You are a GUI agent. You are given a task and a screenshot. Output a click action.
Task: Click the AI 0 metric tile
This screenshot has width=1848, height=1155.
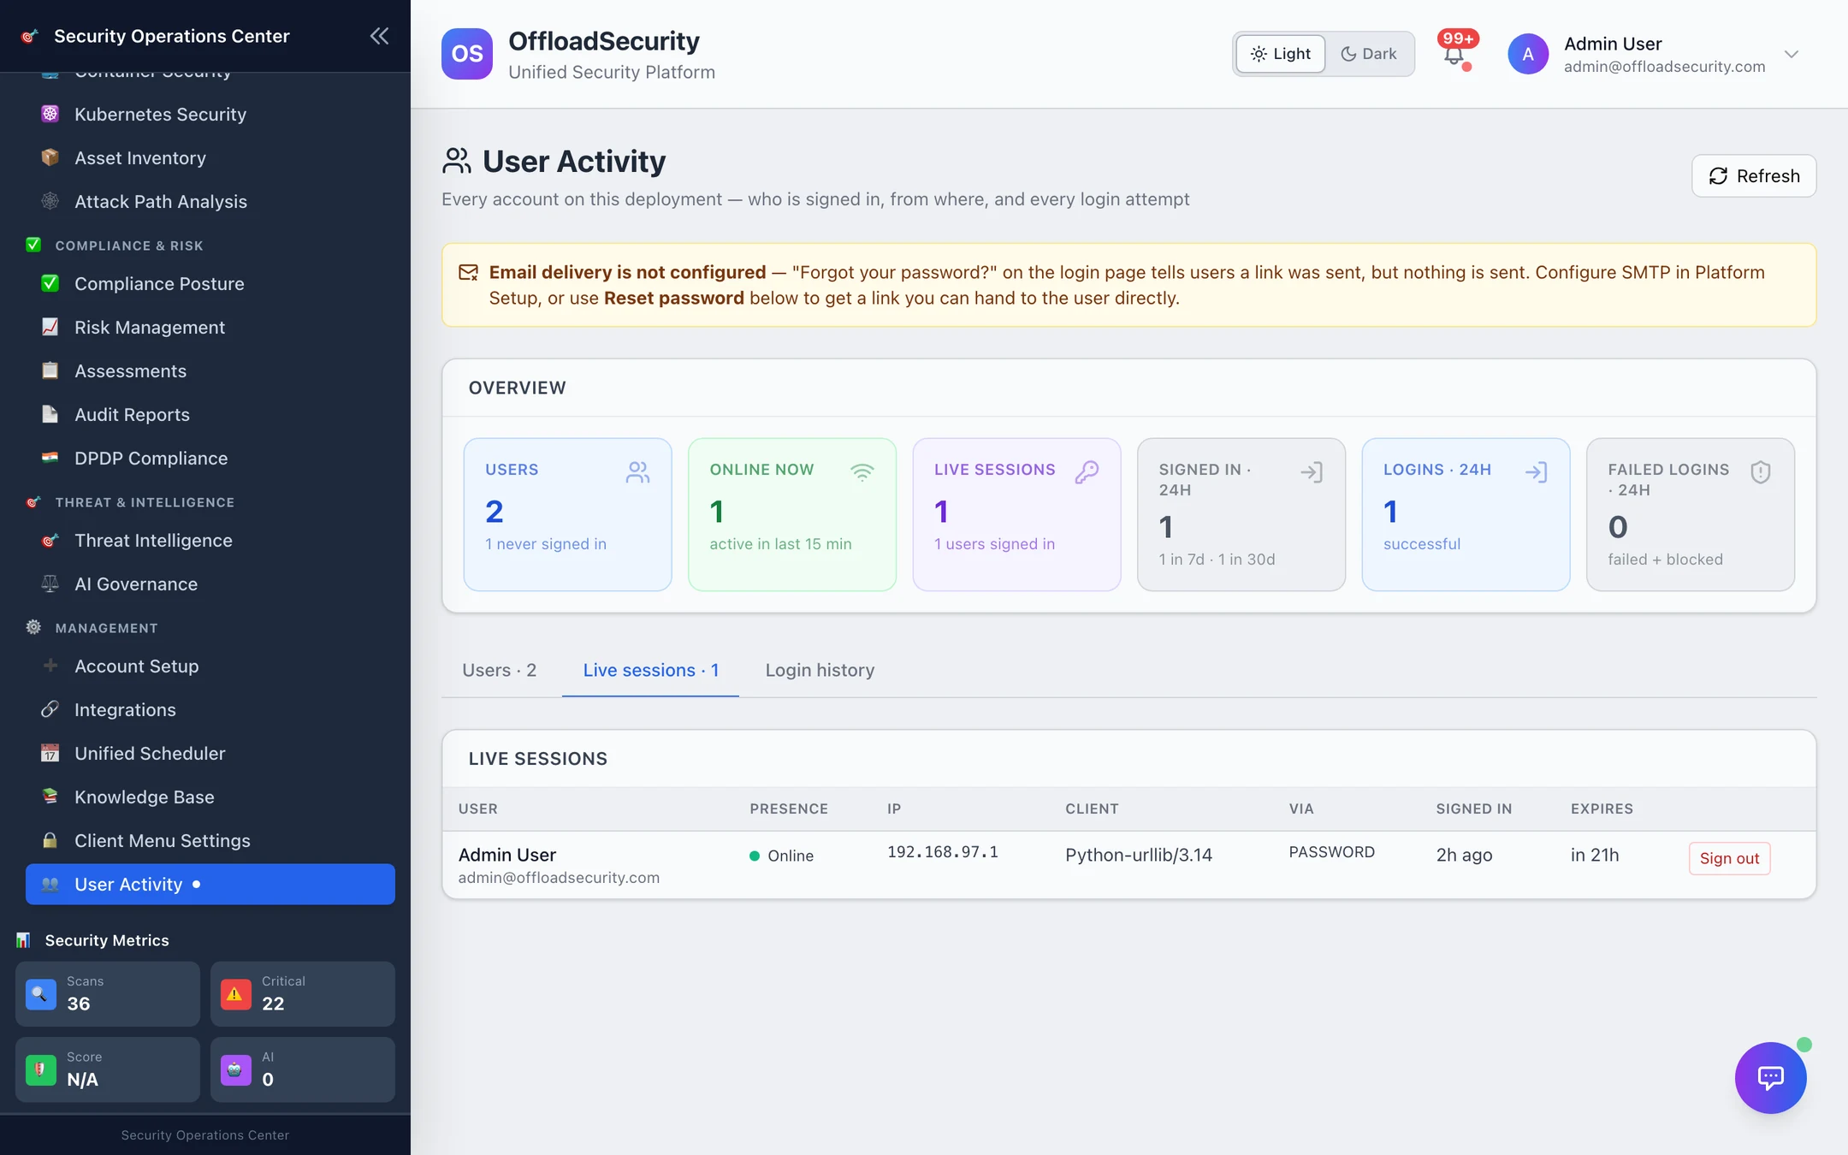(303, 1069)
